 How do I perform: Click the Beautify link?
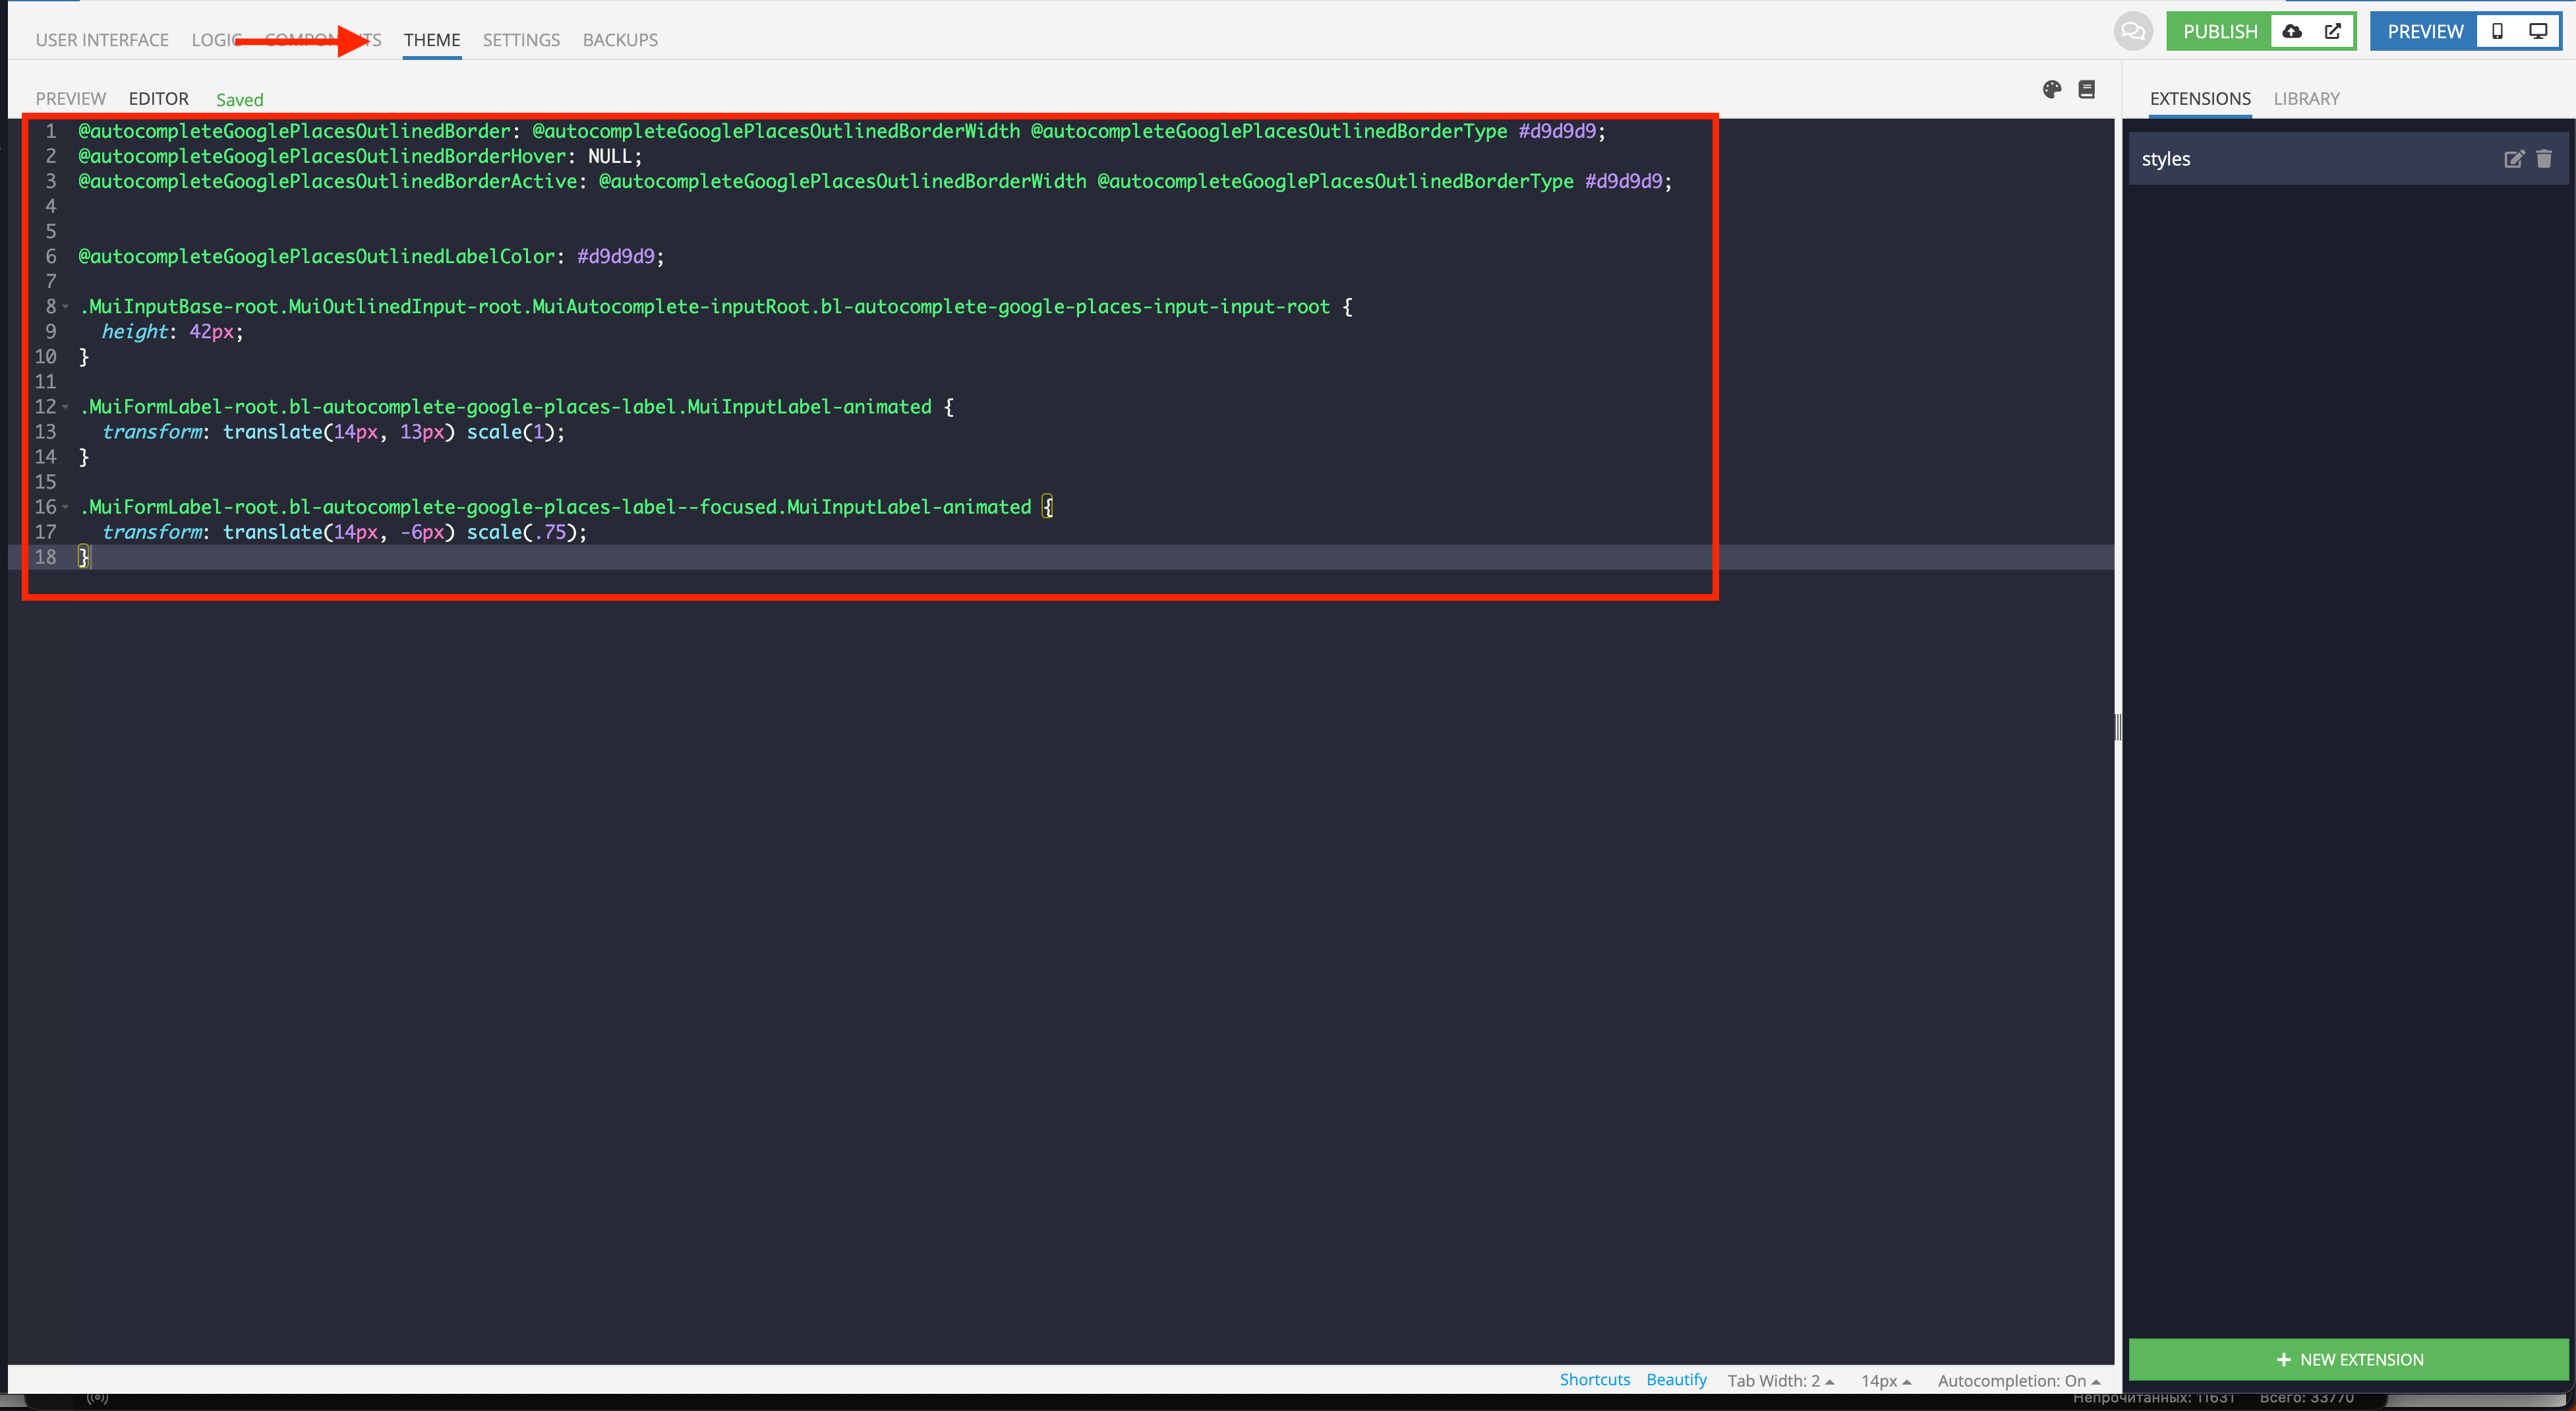(1676, 1379)
